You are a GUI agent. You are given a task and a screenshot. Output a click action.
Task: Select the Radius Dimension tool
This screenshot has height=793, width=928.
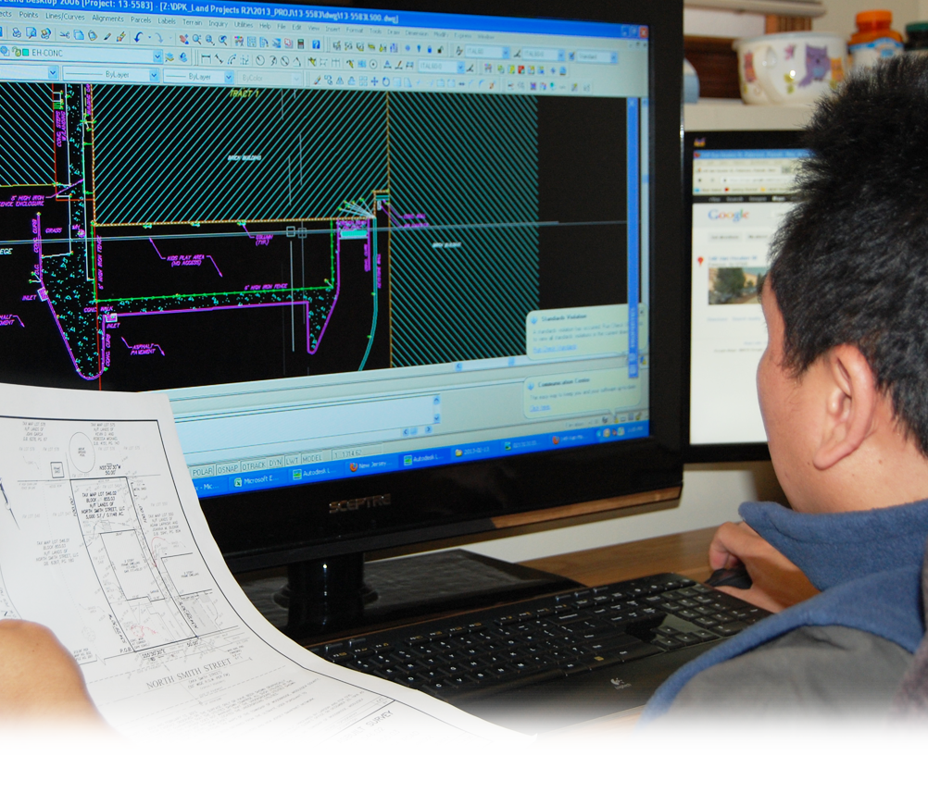click(x=260, y=60)
